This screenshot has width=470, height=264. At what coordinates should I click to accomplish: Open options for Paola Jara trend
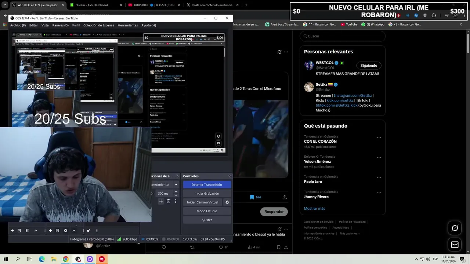379,177
